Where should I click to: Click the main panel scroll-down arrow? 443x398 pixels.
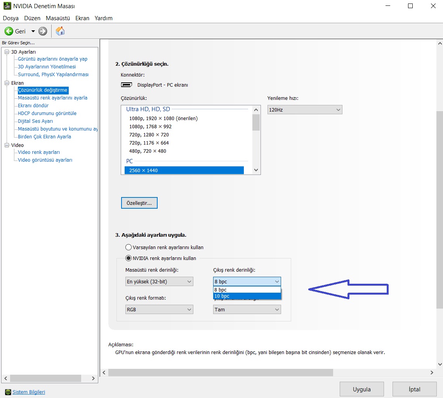coord(440,364)
